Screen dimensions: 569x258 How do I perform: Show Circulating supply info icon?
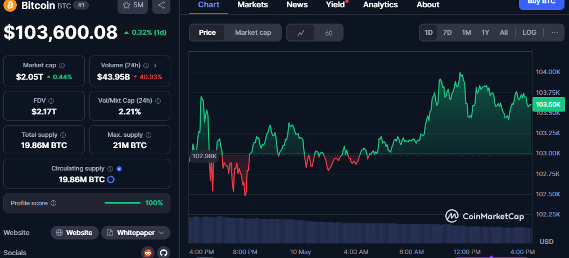pyautogui.click(x=110, y=169)
